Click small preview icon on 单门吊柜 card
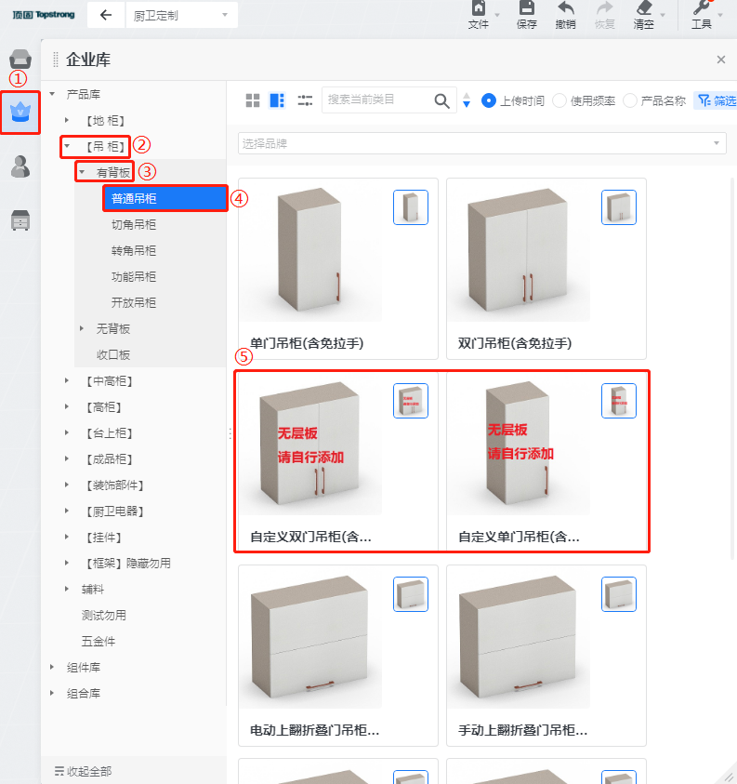The height and width of the screenshot is (784, 737). coord(411,207)
